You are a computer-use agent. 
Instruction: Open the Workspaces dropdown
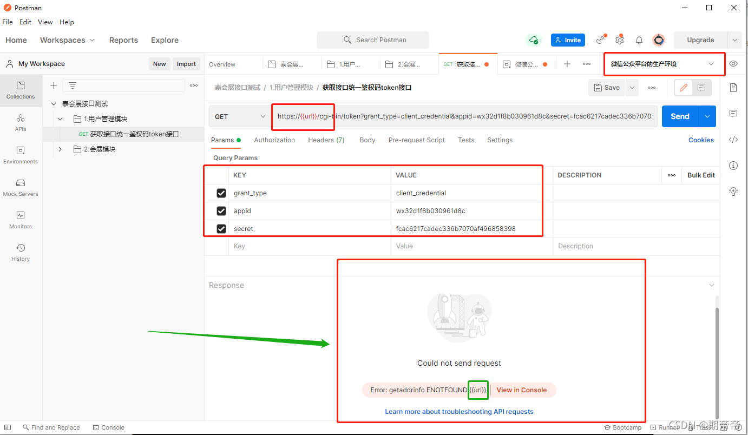(67, 40)
